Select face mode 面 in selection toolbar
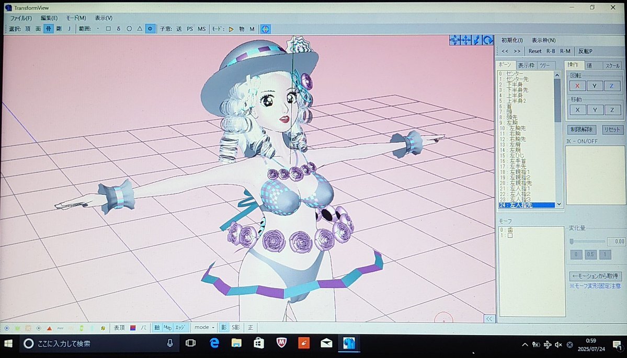 38,29
